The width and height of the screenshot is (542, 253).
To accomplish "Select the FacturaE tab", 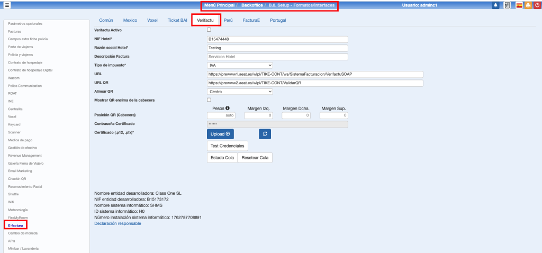I will (251, 20).
